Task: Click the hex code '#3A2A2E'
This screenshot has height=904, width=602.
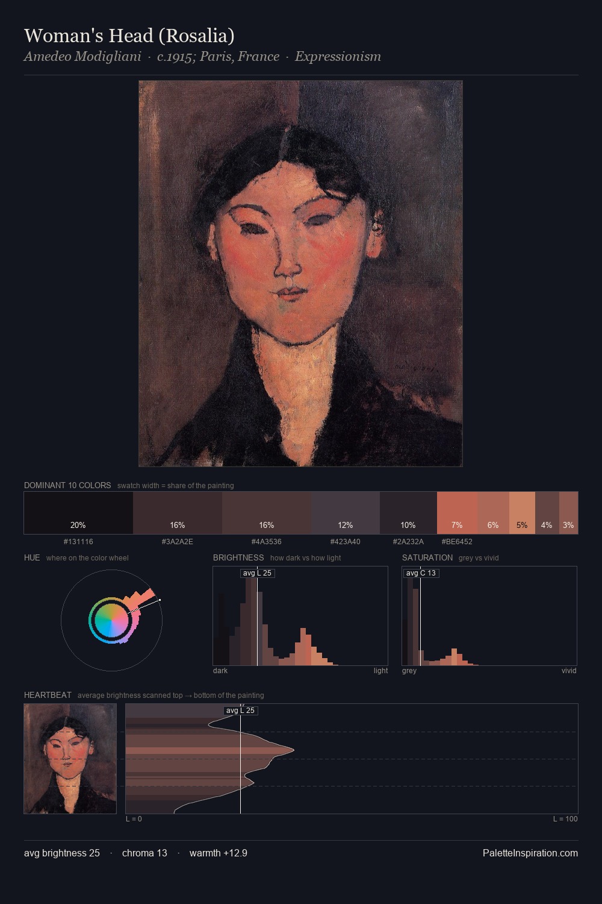Action: [x=178, y=542]
